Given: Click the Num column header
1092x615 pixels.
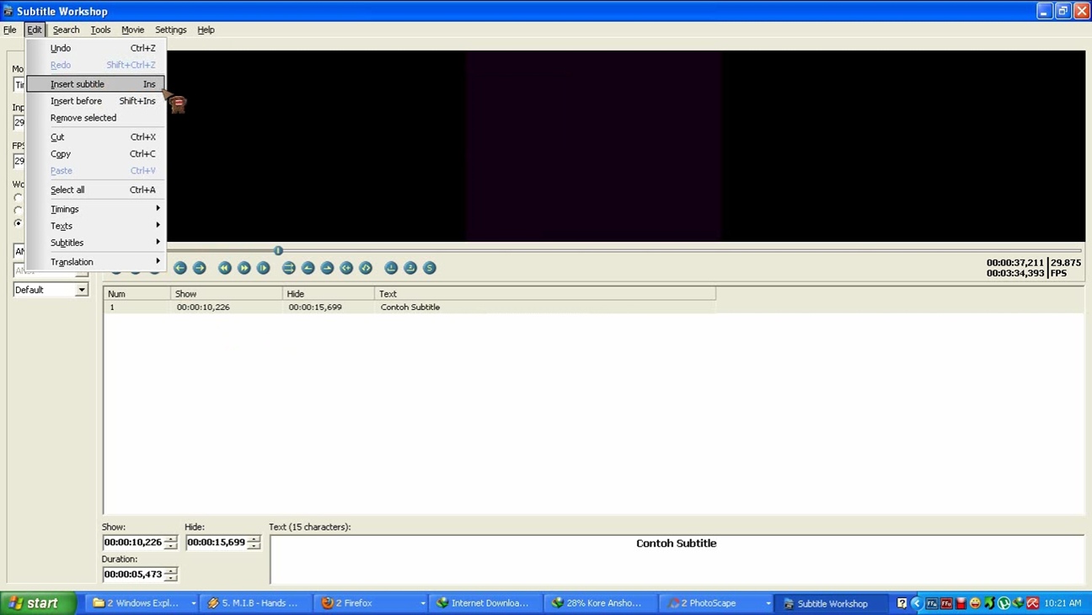Looking at the screenshot, I should click(x=136, y=294).
